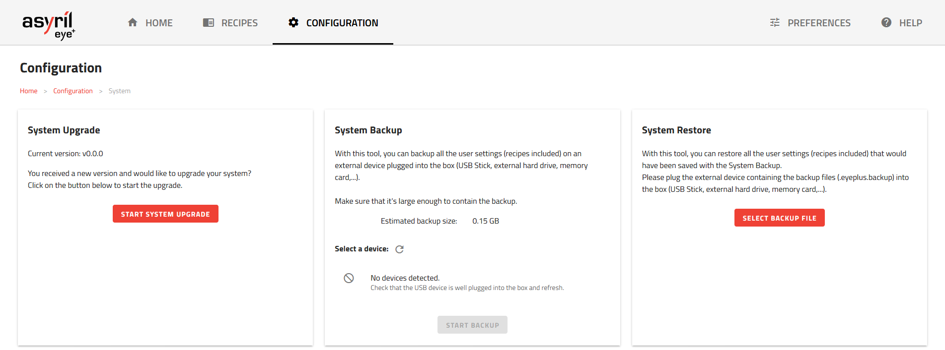The width and height of the screenshot is (945, 350).
Task: Click the help question mark icon
Action: click(886, 22)
